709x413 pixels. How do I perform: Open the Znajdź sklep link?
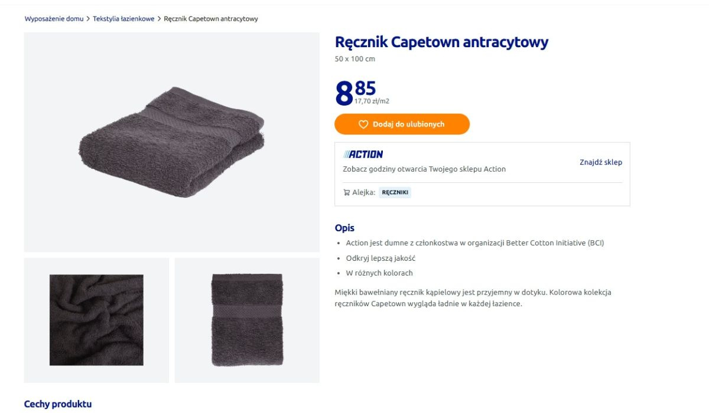click(x=600, y=162)
